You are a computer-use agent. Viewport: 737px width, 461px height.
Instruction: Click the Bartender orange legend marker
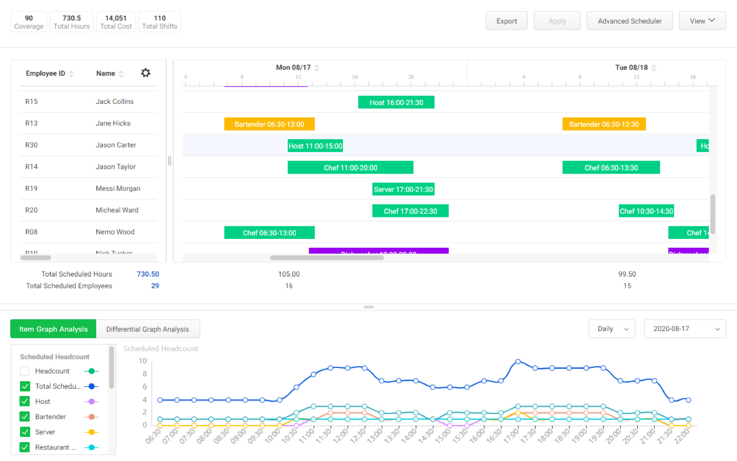91,417
